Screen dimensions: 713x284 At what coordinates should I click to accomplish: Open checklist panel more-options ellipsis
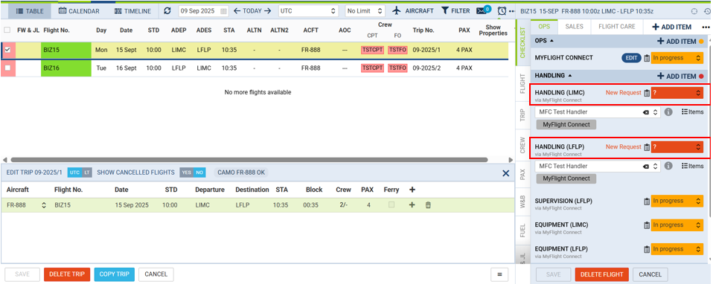pyautogui.click(x=706, y=28)
